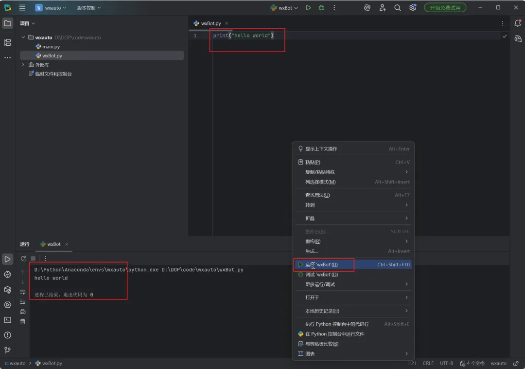The height and width of the screenshot is (369, 525).
Task: Choose 在 Python 控制台中运行文件
Action: tap(353, 334)
